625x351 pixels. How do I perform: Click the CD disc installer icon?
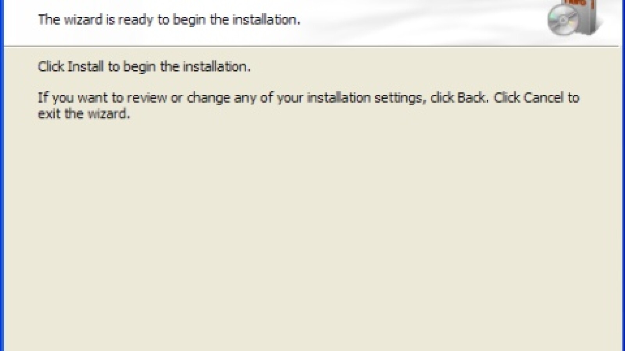click(x=562, y=21)
